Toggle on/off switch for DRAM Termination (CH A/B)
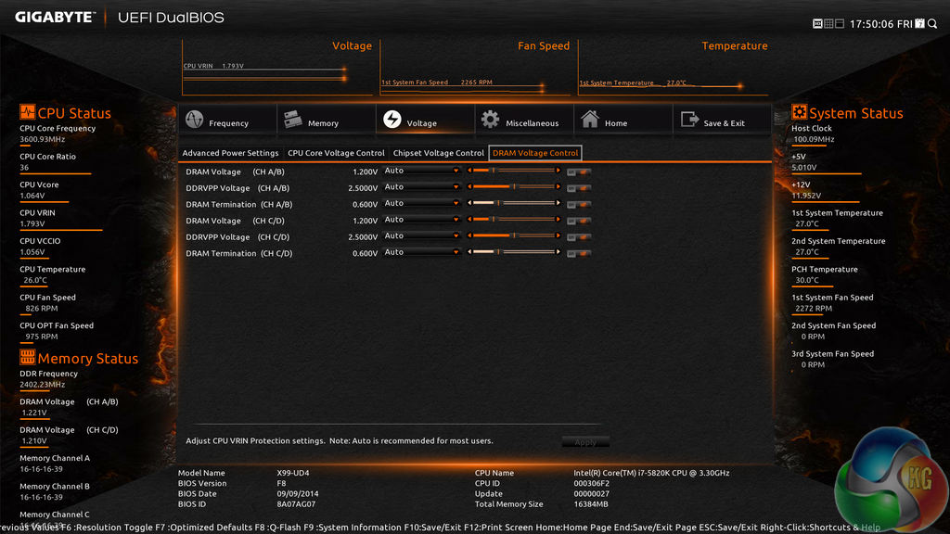Screen dimensions: 950x534 pyautogui.click(x=579, y=205)
